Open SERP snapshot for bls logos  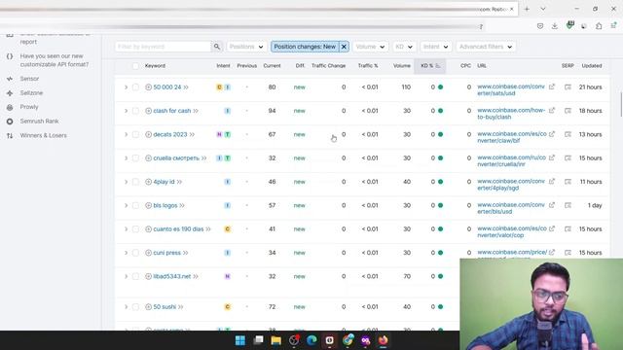pyautogui.click(x=568, y=205)
